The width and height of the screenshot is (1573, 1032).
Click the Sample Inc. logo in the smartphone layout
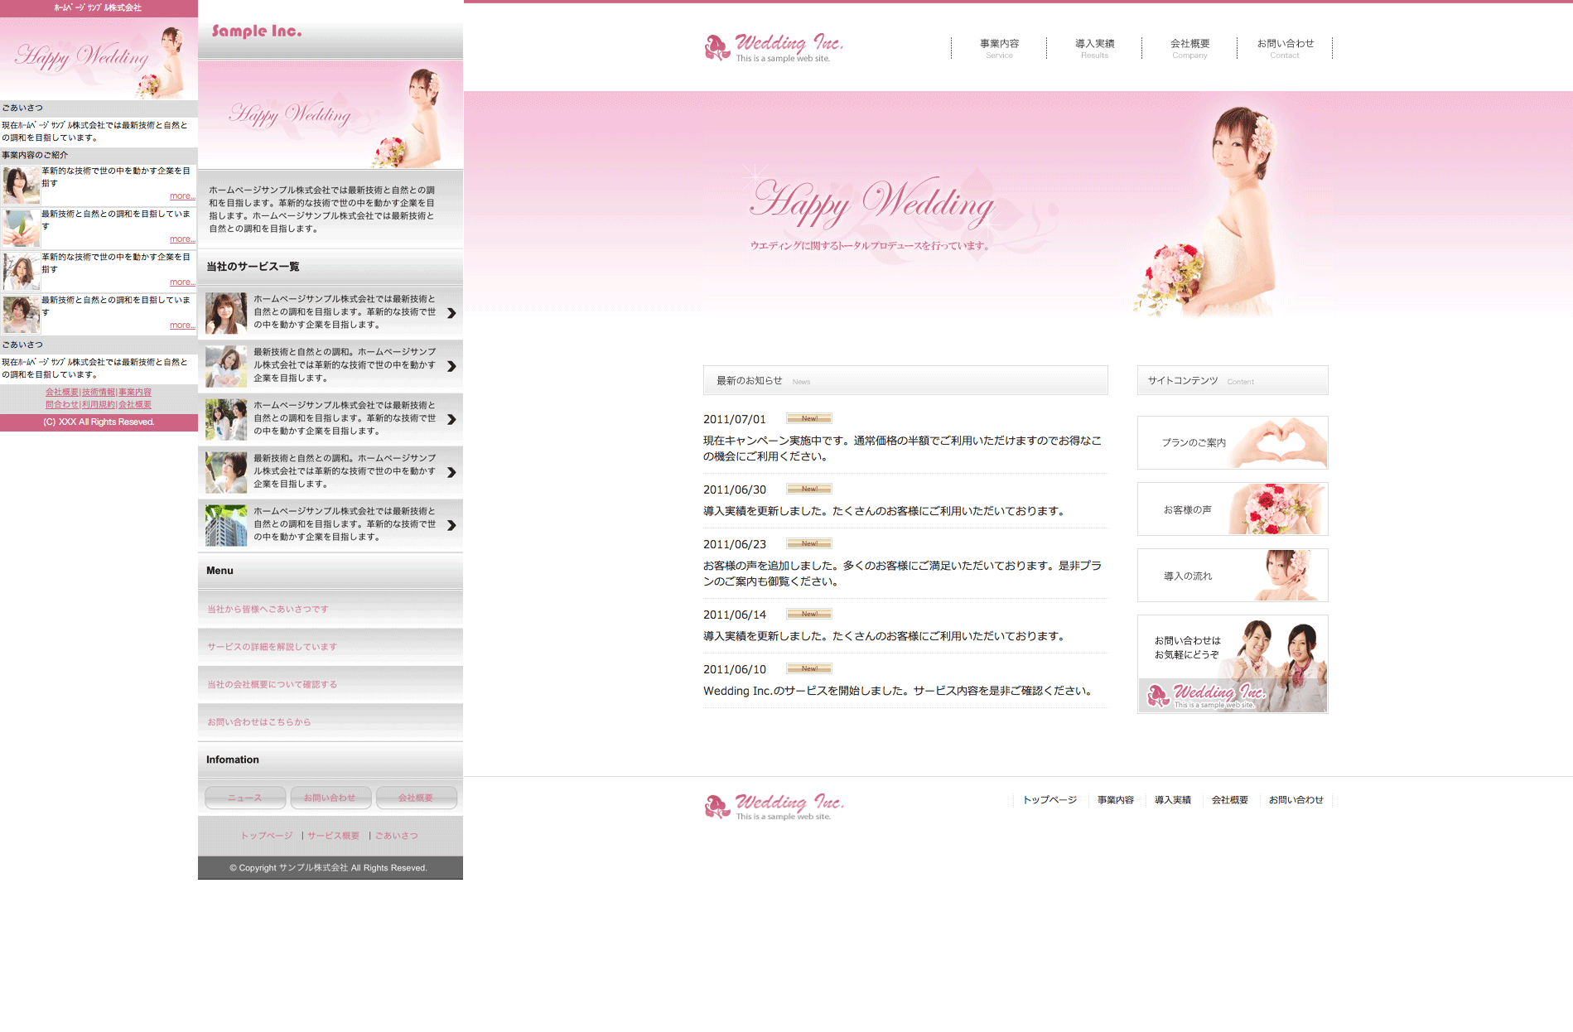[x=257, y=31]
